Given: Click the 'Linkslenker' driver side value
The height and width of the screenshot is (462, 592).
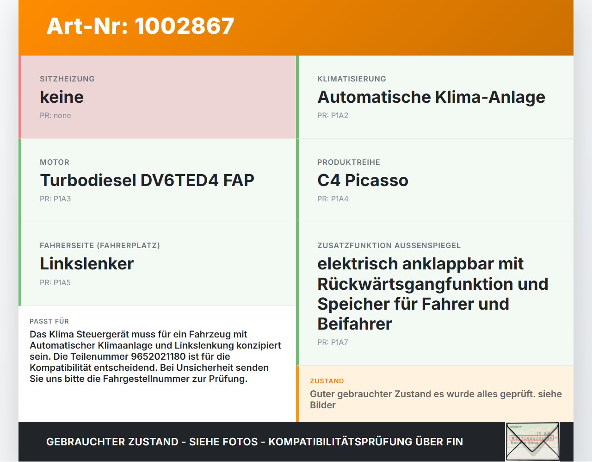Looking at the screenshot, I should (86, 264).
